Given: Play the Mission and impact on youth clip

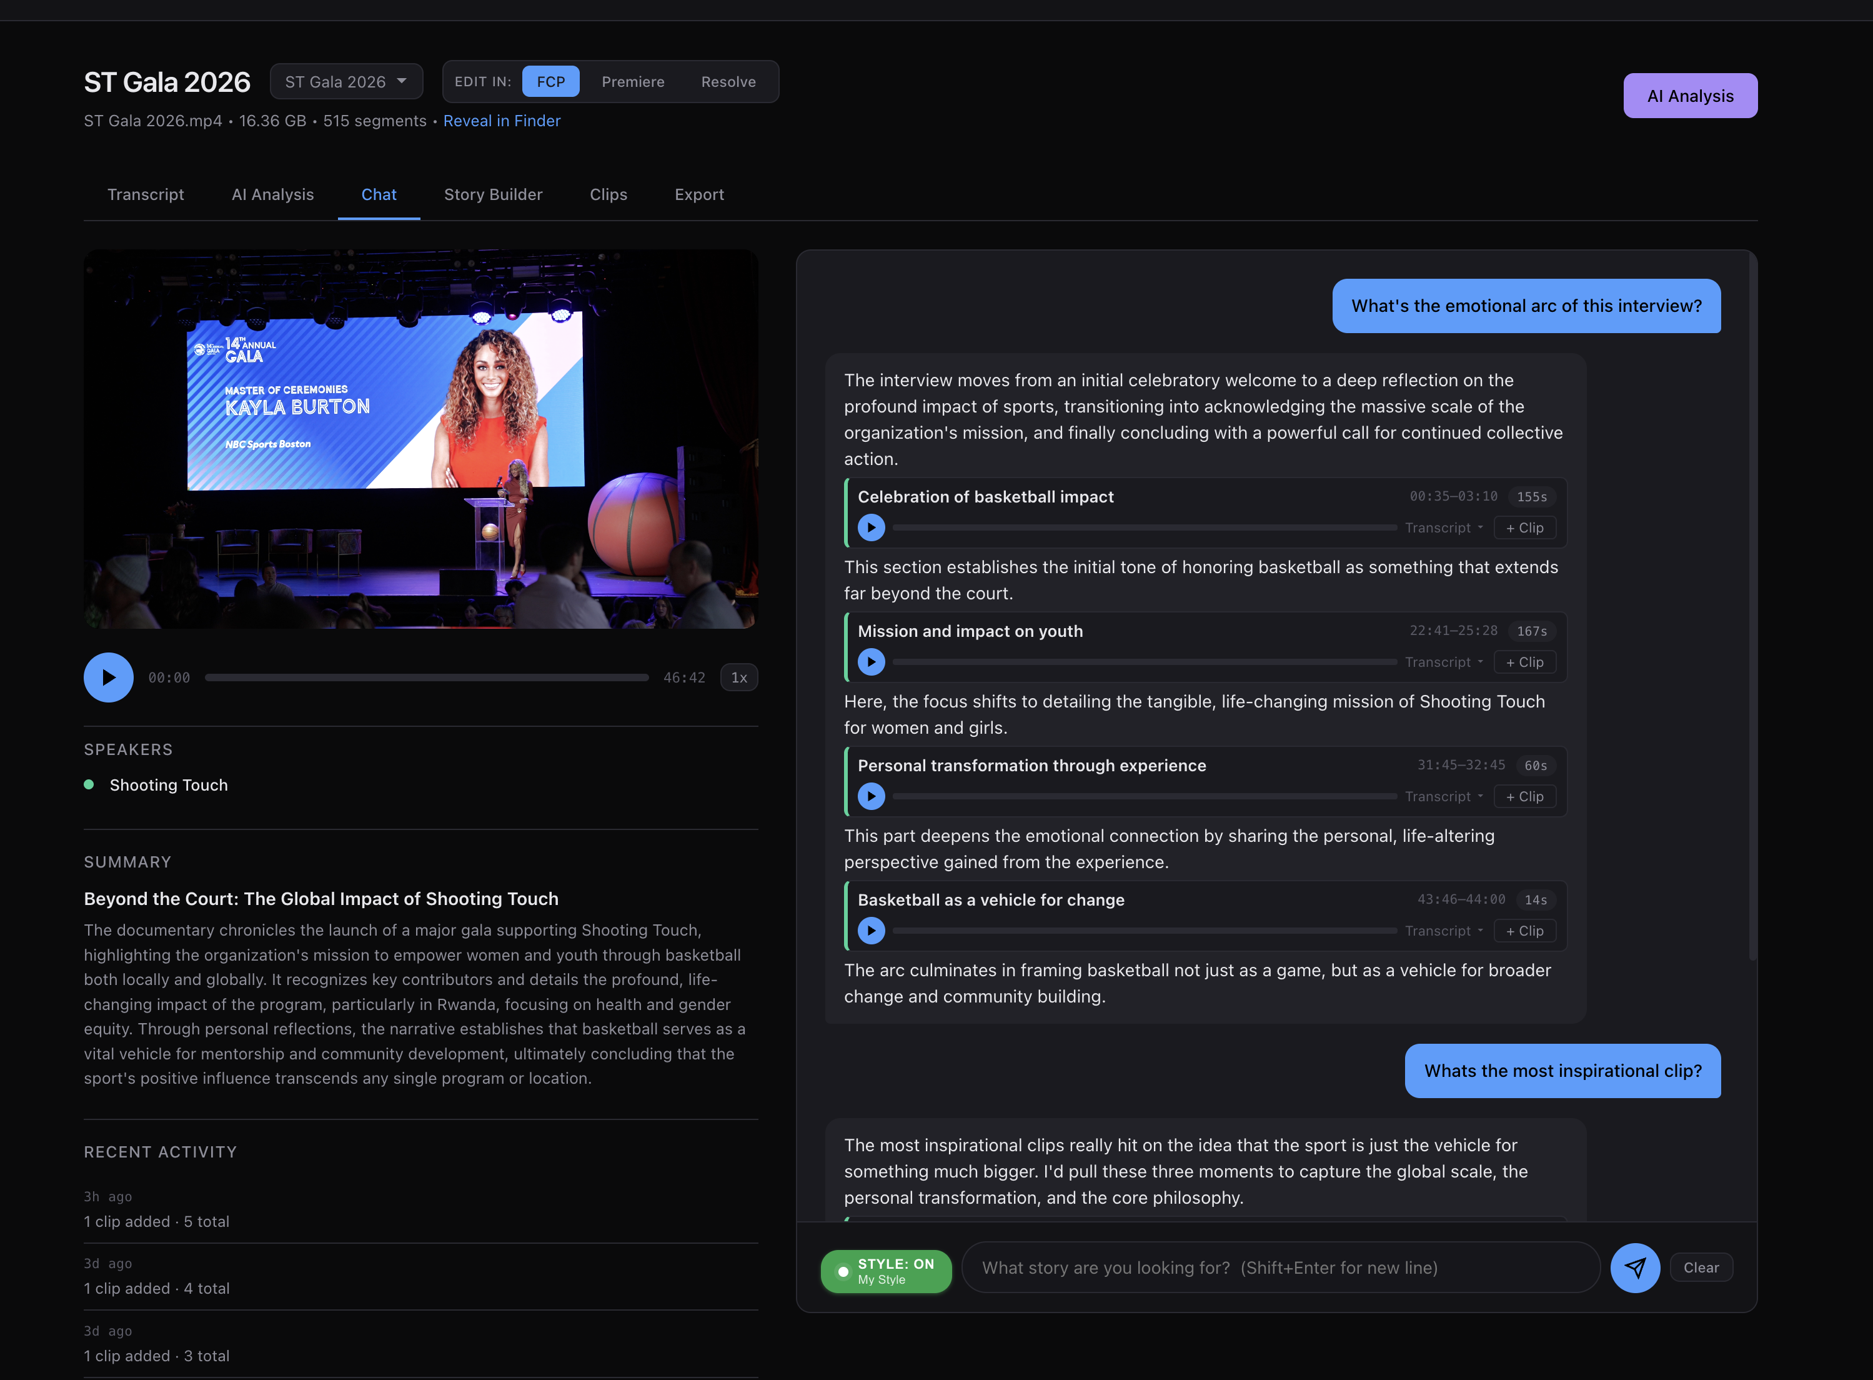Looking at the screenshot, I should click(871, 662).
